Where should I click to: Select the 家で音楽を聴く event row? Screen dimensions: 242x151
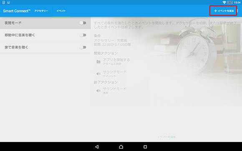point(45,47)
